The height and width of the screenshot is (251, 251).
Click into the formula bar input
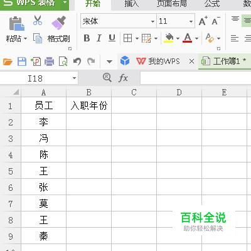[x=196, y=78]
